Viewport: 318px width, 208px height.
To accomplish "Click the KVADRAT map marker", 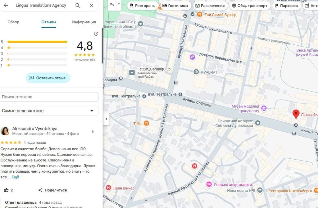I will tap(196, 72).
